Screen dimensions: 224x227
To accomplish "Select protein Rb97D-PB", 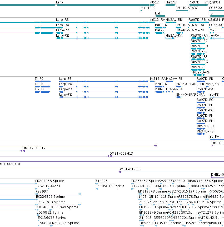I will tap(205, 79).
